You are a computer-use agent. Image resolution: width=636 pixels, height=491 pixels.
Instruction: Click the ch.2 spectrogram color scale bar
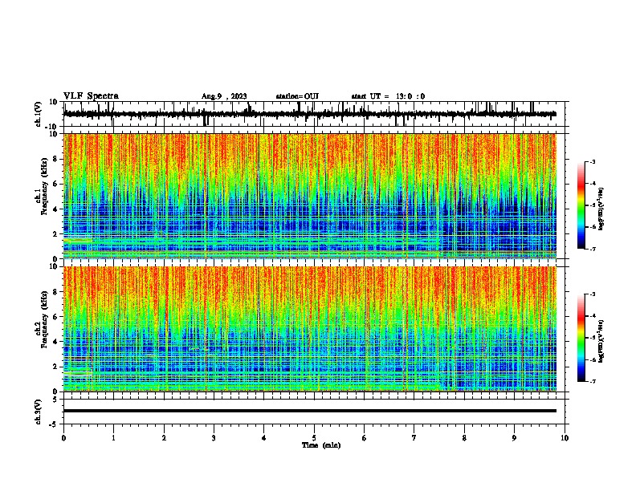coord(581,338)
